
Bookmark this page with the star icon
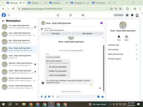pyautogui.click(x=120, y=9)
